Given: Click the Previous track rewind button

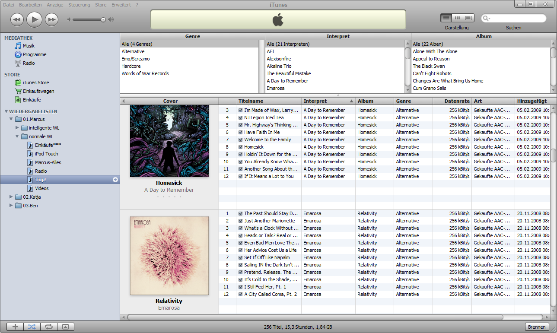Looking at the screenshot, I should [x=17, y=19].
